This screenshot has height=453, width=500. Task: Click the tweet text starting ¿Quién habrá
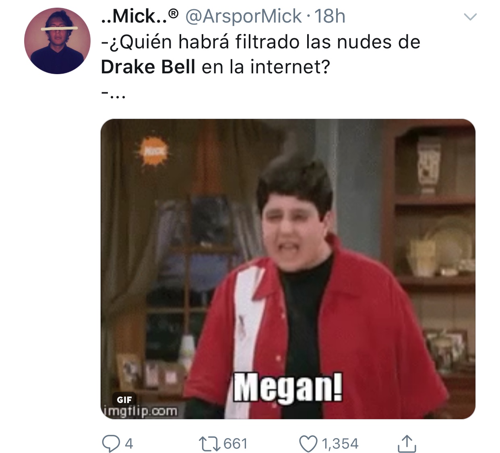[x=260, y=54]
